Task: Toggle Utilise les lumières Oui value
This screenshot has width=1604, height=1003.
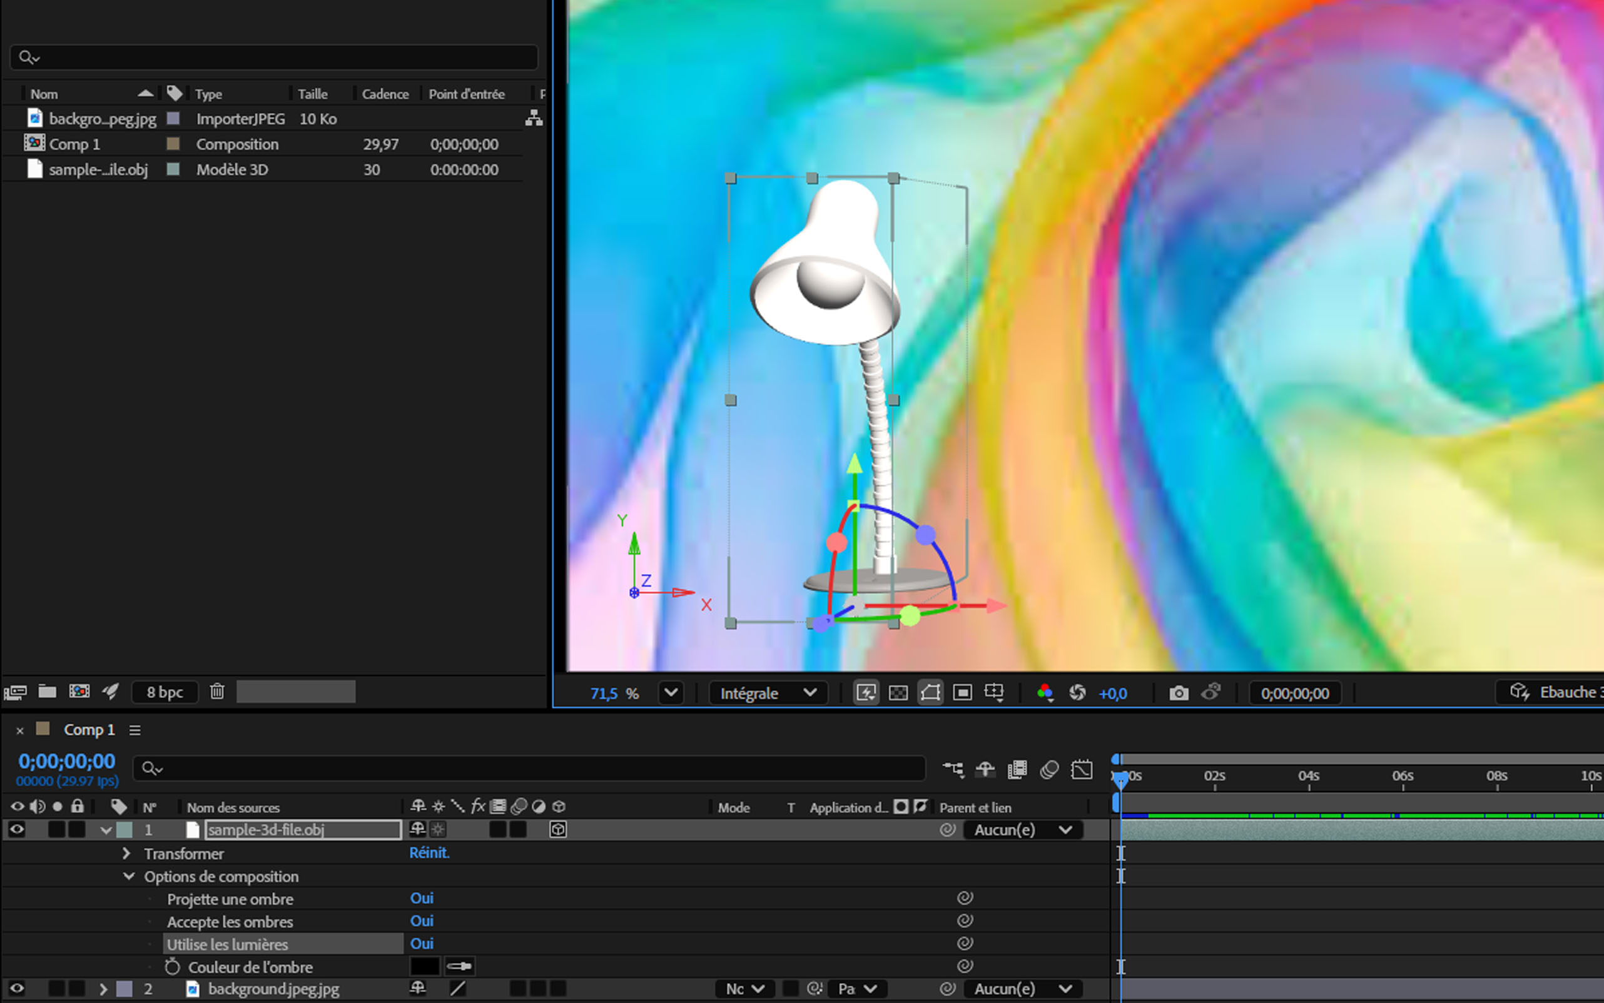Action: 422,944
